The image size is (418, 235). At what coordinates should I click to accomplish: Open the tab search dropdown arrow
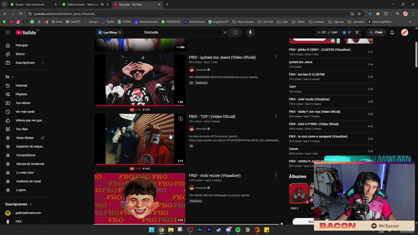click(x=4, y=4)
